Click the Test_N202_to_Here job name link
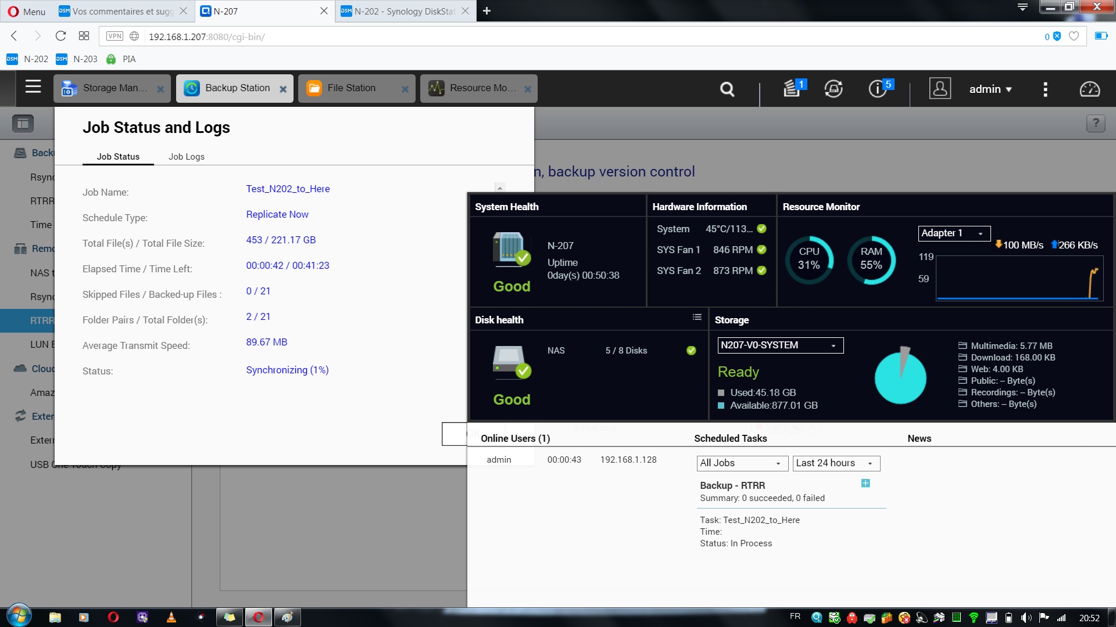Image resolution: width=1116 pixels, height=627 pixels. 288,189
